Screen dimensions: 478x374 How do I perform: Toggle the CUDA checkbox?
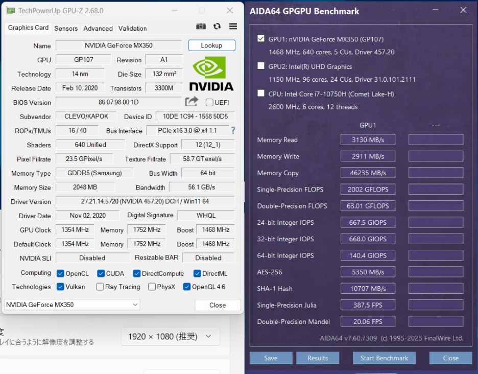click(101, 273)
